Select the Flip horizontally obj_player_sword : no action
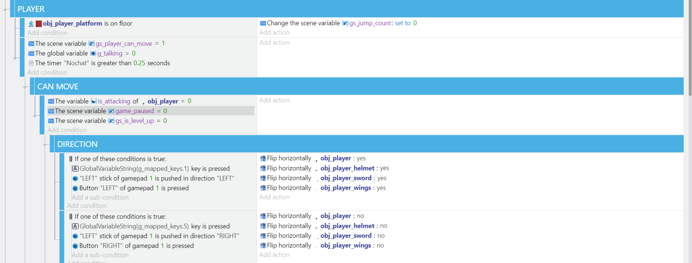692x263 pixels. [x=322, y=236]
